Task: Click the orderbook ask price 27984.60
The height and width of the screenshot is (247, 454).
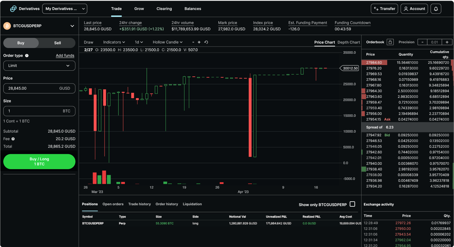Action: [374, 63]
